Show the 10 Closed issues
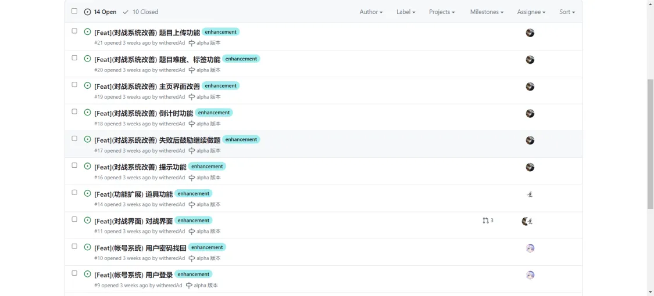 coord(141,12)
